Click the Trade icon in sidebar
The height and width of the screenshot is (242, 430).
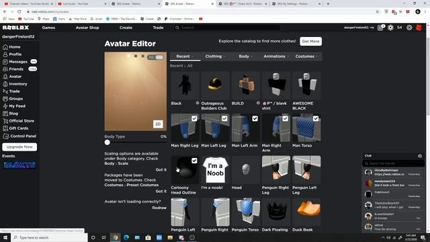(5, 91)
